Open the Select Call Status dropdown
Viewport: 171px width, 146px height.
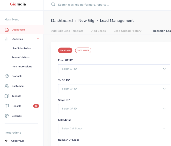point(114,128)
